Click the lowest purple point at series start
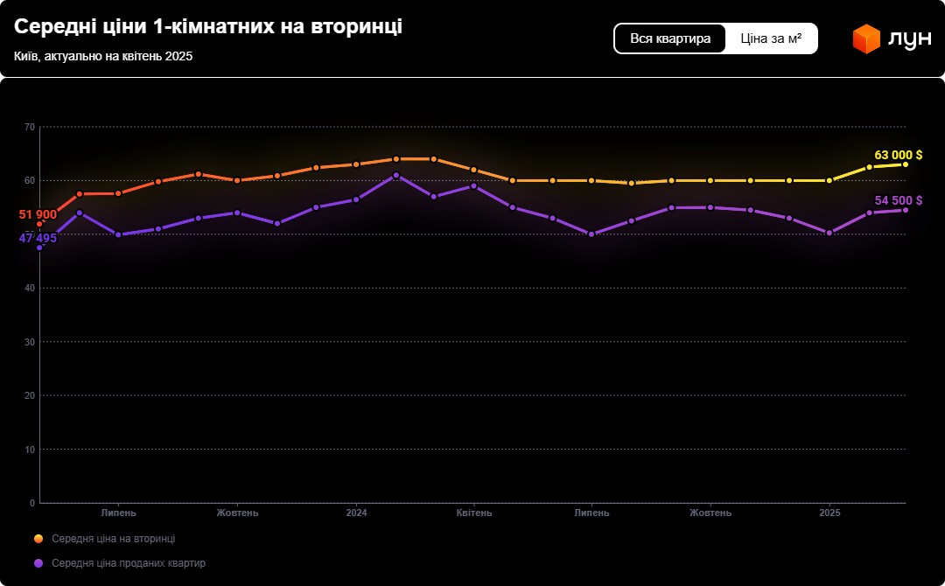Image resolution: width=945 pixels, height=586 pixels. (x=38, y=247)
